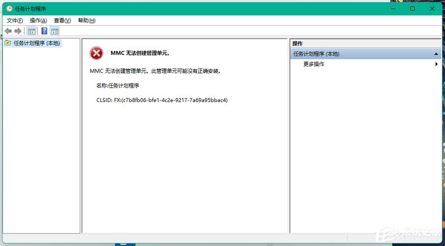Close the Task Scheduler window
Screen dimensions: 445x246
click(x=432, y=9)
